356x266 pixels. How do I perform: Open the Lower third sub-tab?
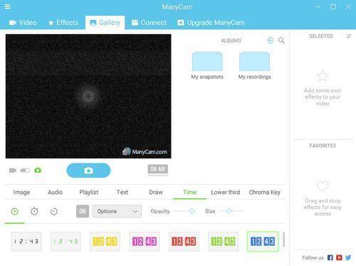tap(226, 192)
